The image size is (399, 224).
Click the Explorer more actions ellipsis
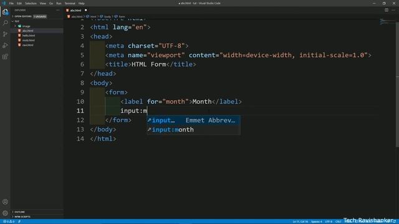[x=58, y=10]
